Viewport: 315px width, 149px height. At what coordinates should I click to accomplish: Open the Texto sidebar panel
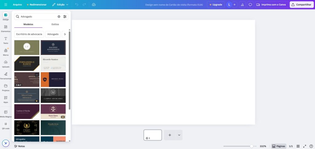(x=6, y=40)
